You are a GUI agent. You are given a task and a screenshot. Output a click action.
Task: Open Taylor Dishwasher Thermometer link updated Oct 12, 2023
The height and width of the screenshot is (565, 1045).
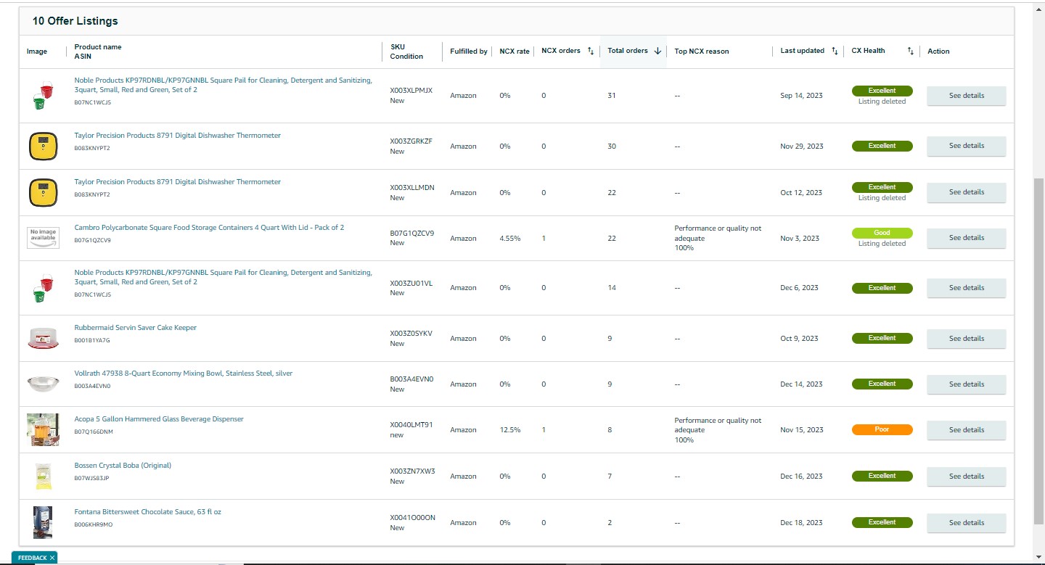click(177, 182)
